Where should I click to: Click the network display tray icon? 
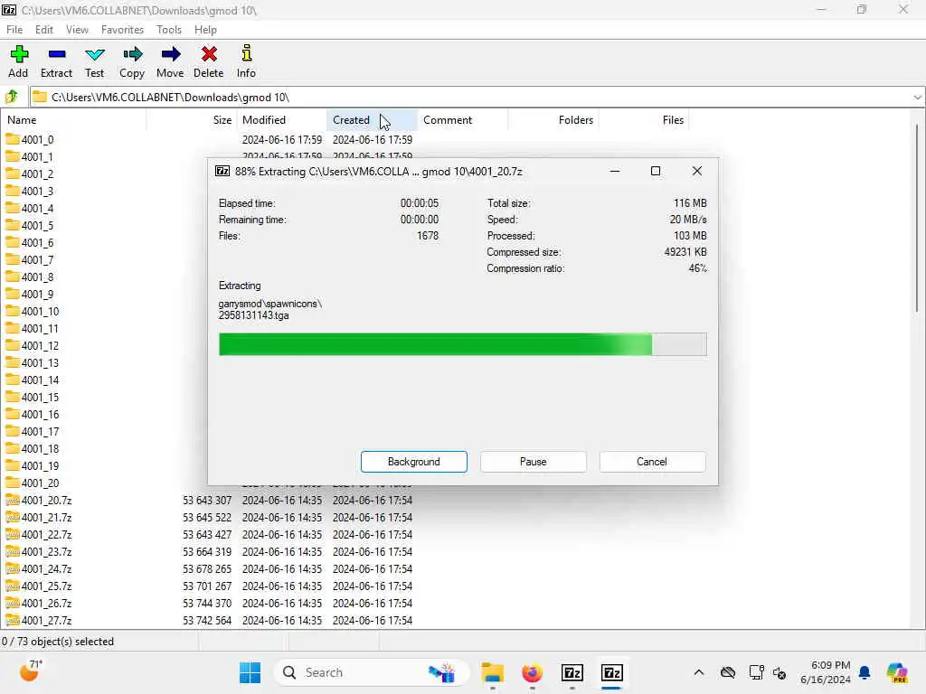coord(756,672)
